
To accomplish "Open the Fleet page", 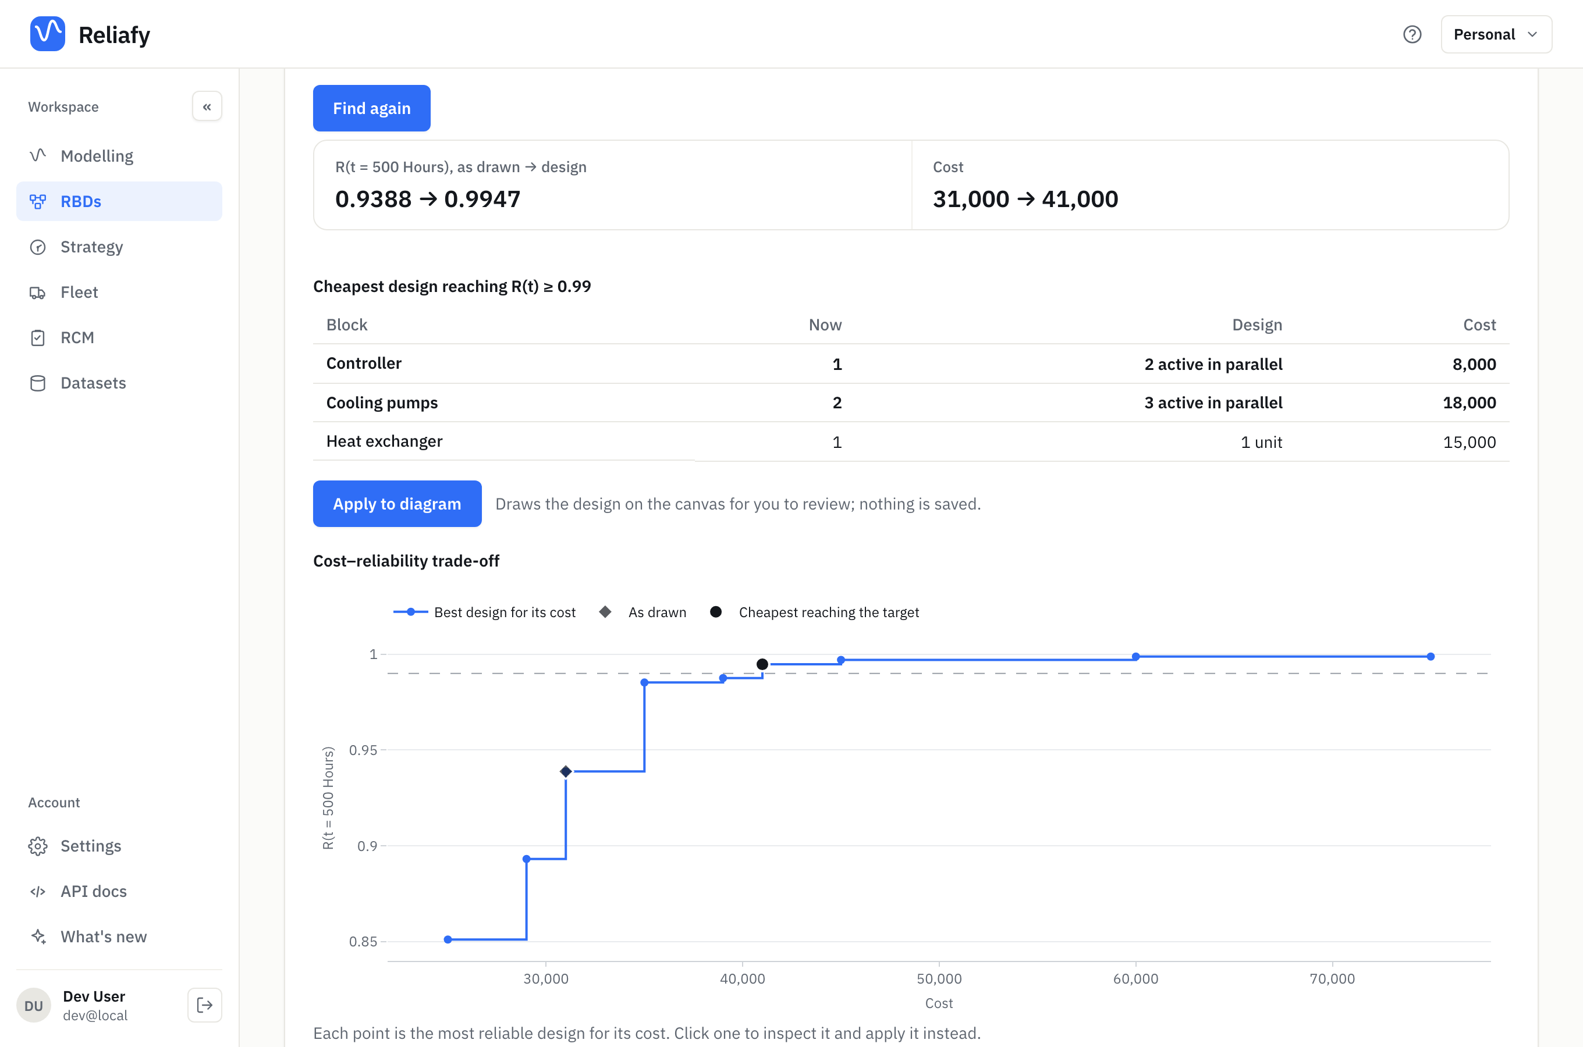I will 119,292.
